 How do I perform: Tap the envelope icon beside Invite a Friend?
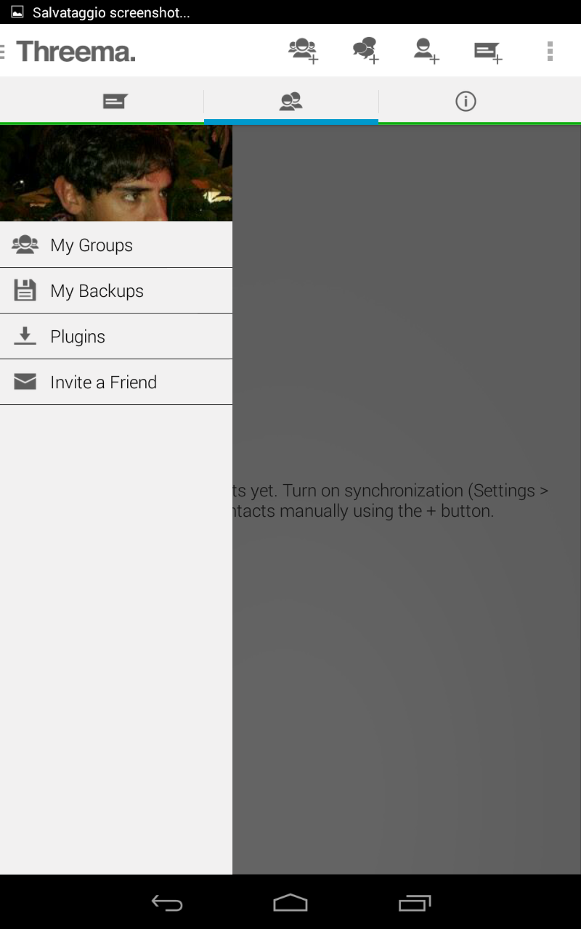click(25, 382)
